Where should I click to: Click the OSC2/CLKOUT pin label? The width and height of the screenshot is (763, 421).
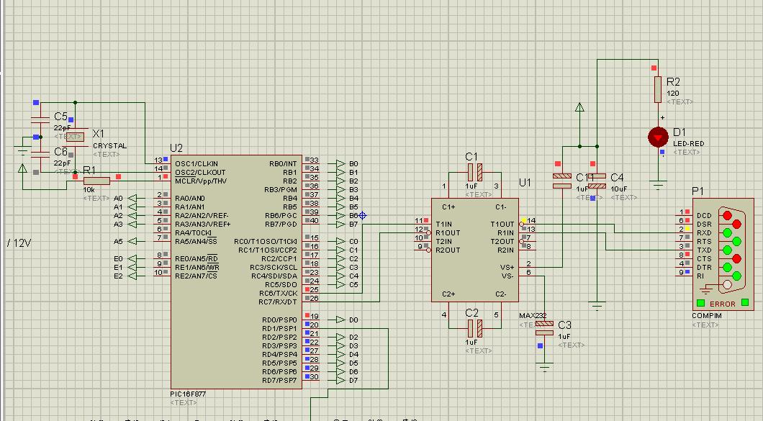(201, 172)
